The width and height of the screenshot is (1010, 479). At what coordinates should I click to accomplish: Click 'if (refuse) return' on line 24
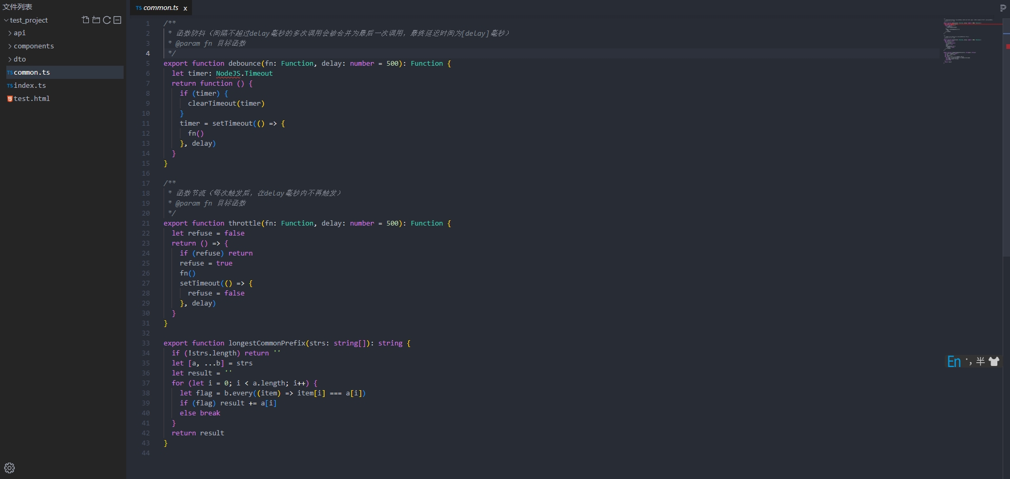pos(216,253)
